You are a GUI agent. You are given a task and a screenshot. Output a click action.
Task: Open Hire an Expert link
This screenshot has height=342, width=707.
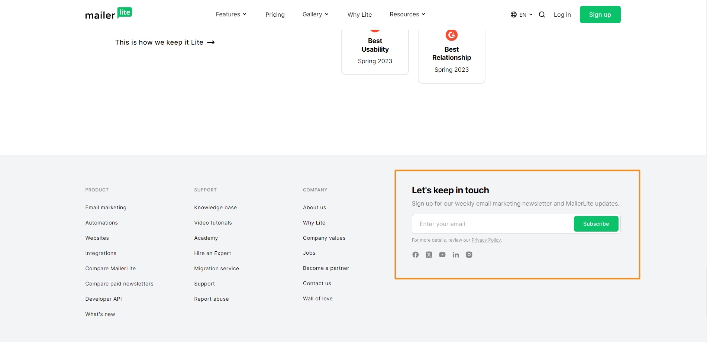click(x=213, y=253)
